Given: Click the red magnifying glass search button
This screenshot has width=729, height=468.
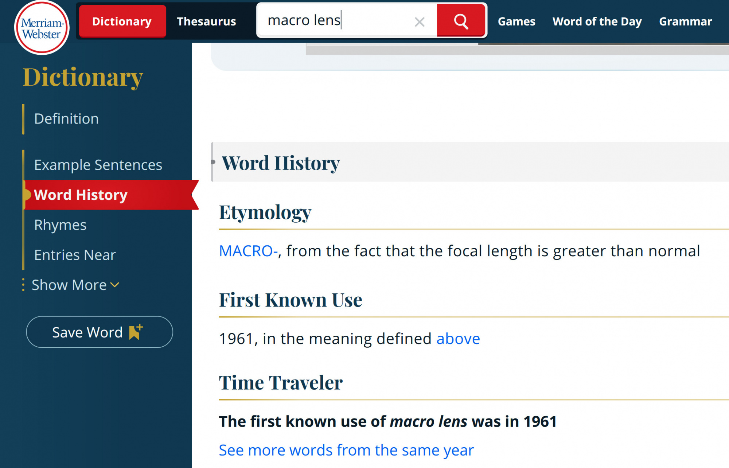Looking at the screenshot, I should click(461, 21).
